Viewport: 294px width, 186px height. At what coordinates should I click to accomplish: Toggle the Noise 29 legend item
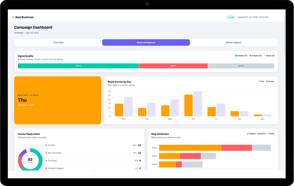[269, 56]
